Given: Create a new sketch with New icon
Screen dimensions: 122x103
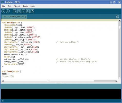Looking at the screenshot, I should pos(15,11).
